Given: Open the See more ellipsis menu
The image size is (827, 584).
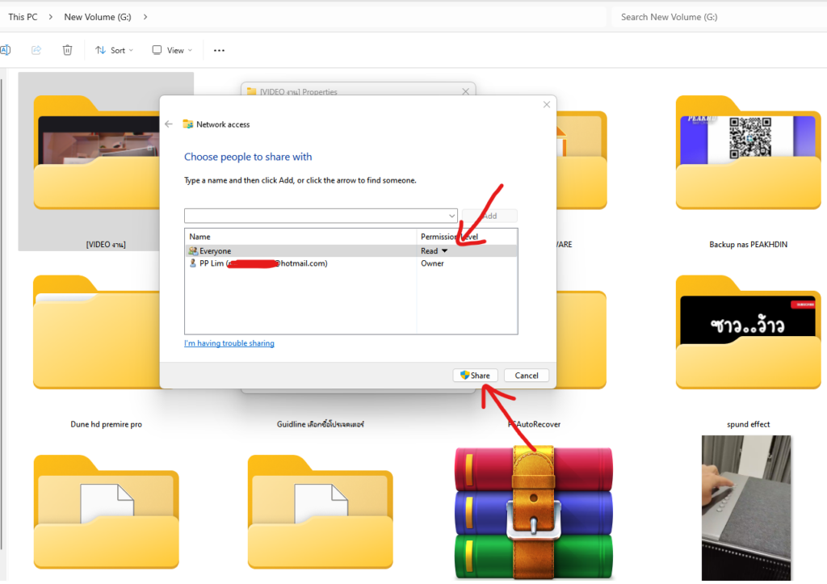Looking at the screenshot, I should coord(219,50).
